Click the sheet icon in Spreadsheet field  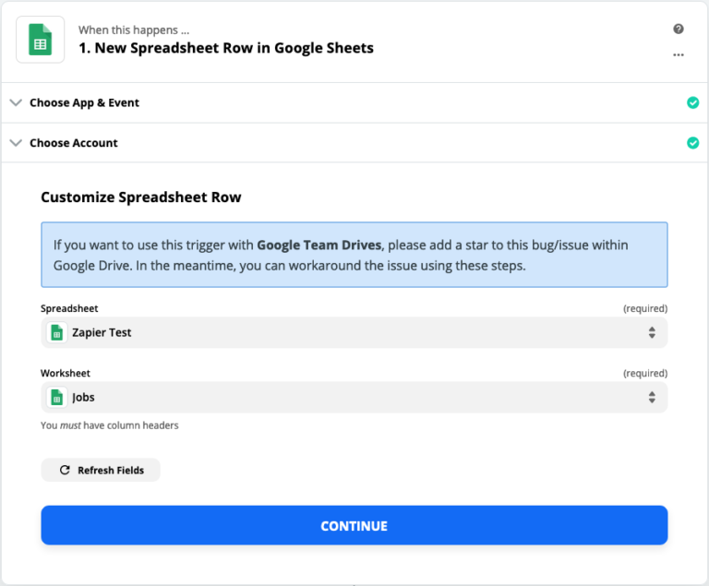click(56, 333)
